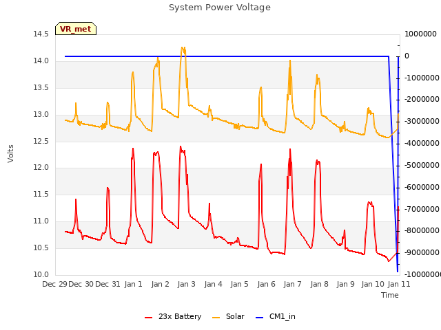Click the Dec 31 x-axis tick label
This screenshot has width=441, height=330.
(107, 284)
